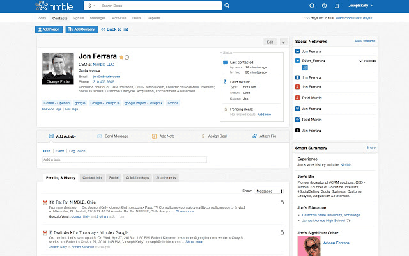Click the Add Activity calendar icon
Image resolution: width=409 pixels, height=256 pixels.
50,136
